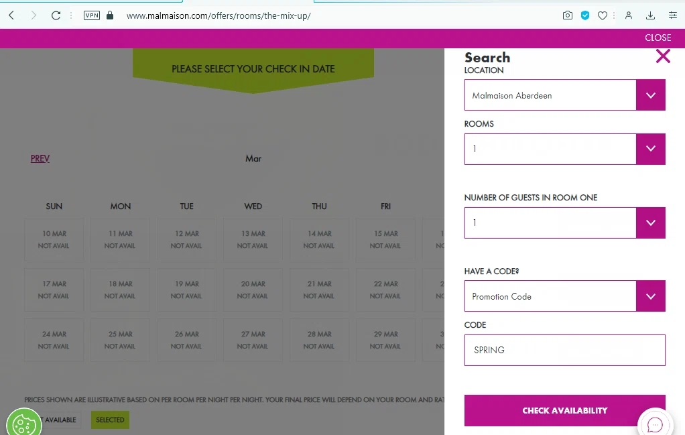Go to previous month with PREV

[x=40, y=159]
